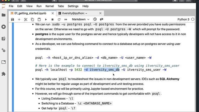Close the itversity@python terminal tab

(100, 13)
